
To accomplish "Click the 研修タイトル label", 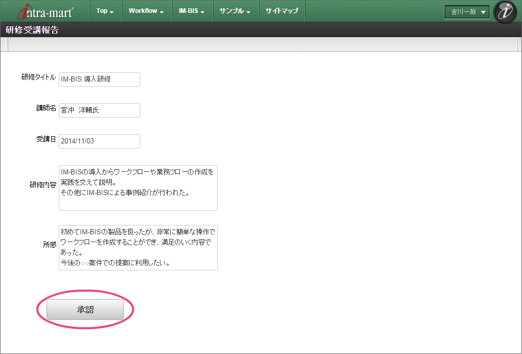I will pyautogui.click(x=38, y=77).
